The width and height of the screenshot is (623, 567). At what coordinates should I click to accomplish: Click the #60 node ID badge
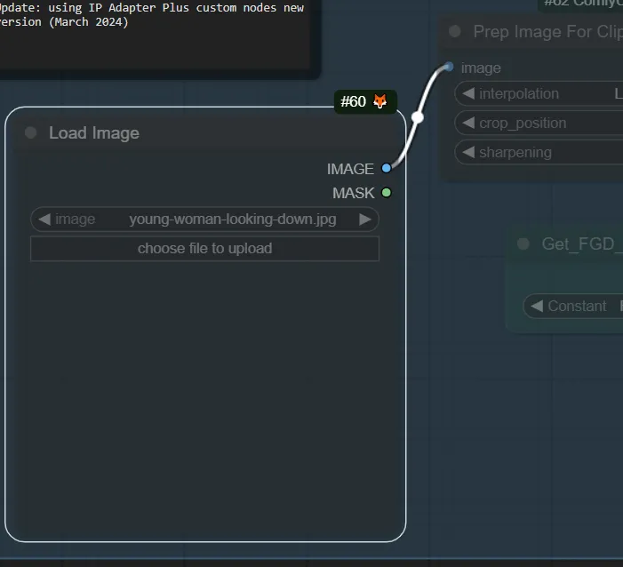tap(365, 101)
